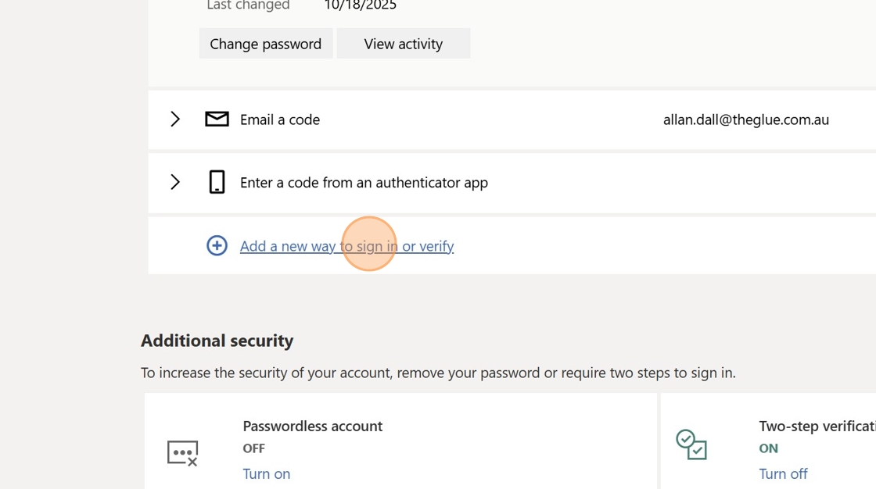Click the Passwordless account password icon
This screenshot has height=489, width=876.
point(182,452)
